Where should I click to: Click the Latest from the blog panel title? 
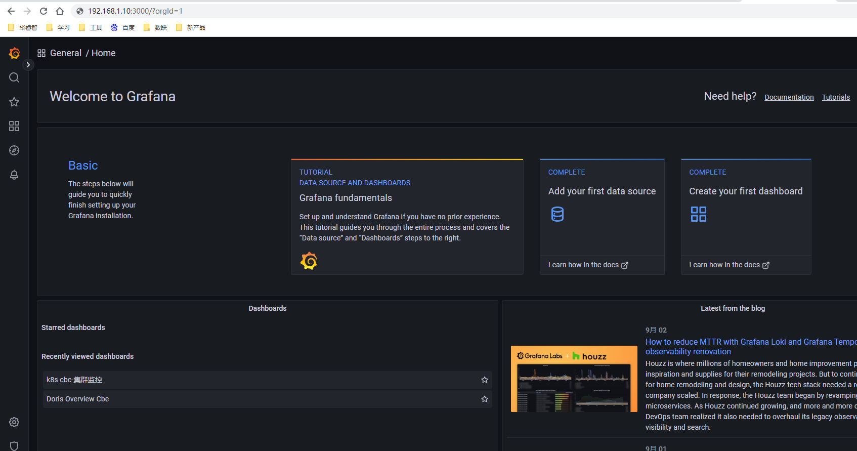tap(733, 308)
